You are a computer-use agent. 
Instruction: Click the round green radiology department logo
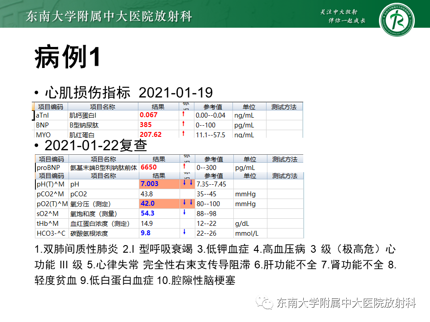[x=397, y=20]
